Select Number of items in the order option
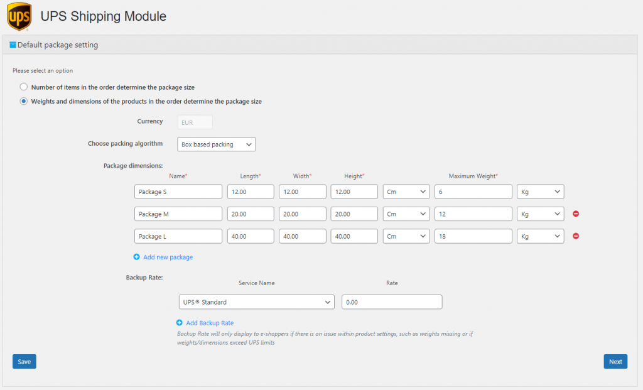 (24, 87)
